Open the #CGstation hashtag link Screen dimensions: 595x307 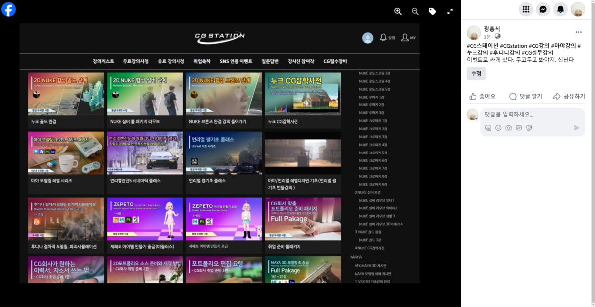point(513,46)
